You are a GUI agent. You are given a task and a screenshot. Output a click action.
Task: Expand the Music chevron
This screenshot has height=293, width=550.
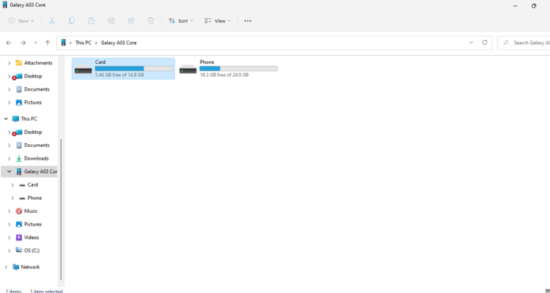[10, 211]
